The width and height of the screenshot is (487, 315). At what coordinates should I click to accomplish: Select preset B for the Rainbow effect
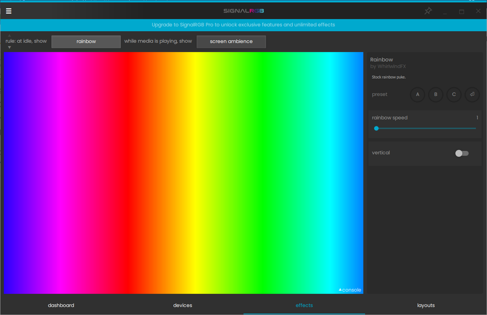(435, 94)
